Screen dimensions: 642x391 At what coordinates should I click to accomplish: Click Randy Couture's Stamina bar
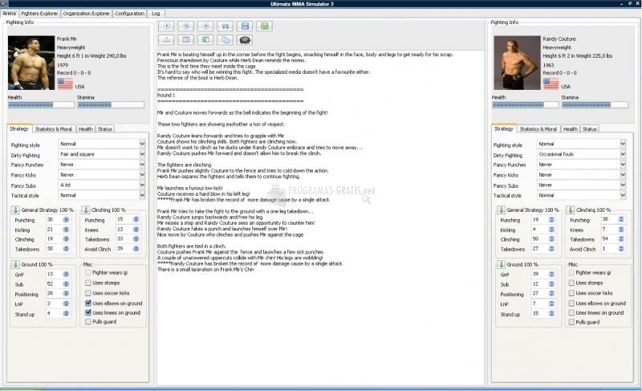[x=595, y=105]
